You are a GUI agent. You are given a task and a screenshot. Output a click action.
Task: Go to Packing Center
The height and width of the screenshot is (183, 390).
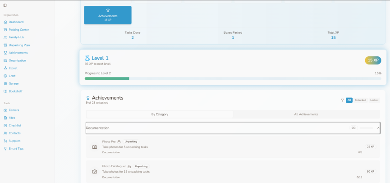[x=18, y=30]
